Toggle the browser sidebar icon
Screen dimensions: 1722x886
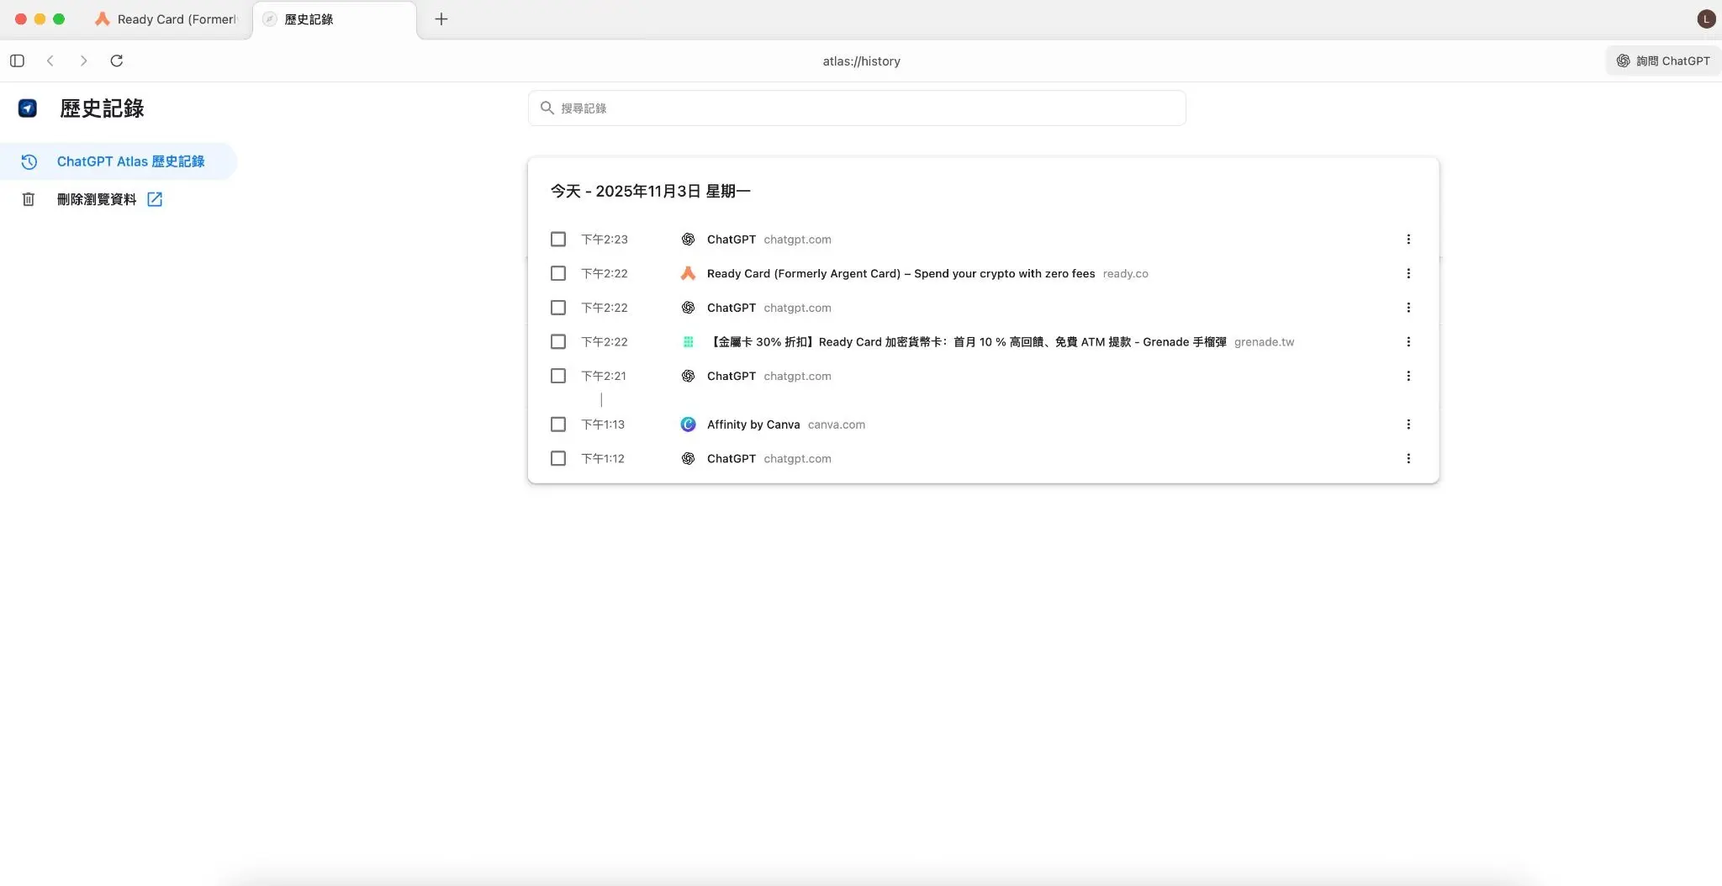point(17,61)
